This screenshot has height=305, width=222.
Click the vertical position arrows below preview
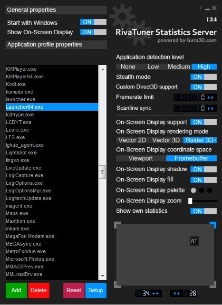tap(176, 293)
